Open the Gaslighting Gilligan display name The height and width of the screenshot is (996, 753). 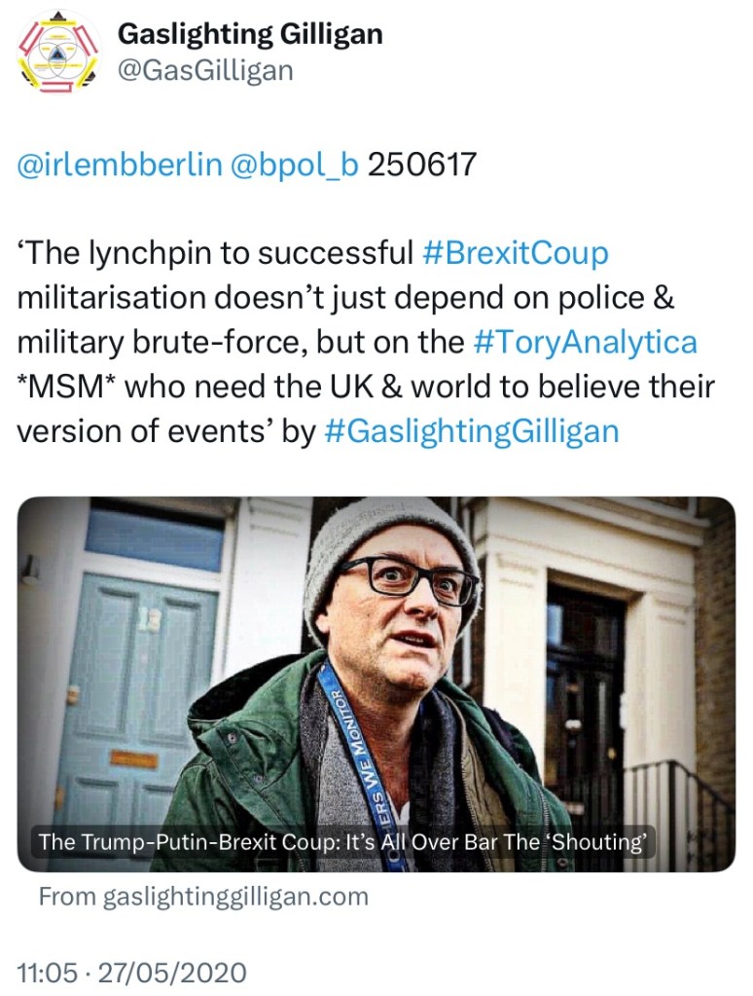(249, 34)
